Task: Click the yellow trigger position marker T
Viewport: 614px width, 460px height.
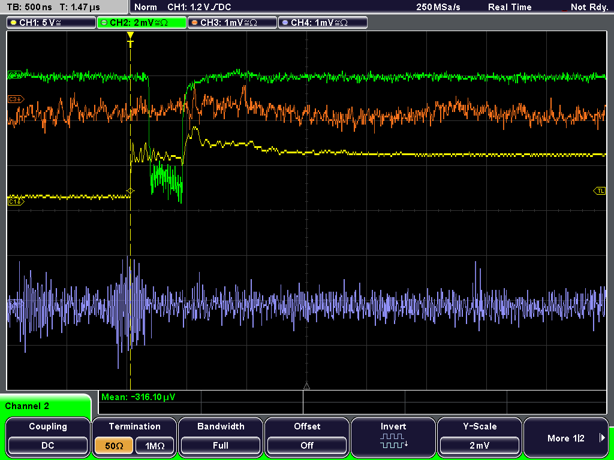Action: pos(130,40)
